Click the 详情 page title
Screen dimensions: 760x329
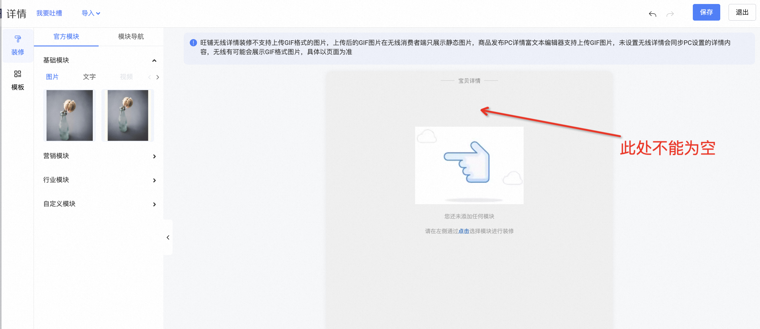tap(17, 14)
